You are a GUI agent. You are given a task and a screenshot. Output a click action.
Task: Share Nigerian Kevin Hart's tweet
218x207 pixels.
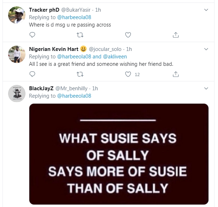[x=176, y=74]
